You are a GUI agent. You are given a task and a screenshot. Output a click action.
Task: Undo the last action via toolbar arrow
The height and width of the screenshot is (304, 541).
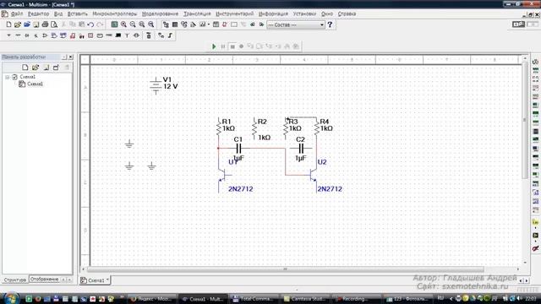90,24
